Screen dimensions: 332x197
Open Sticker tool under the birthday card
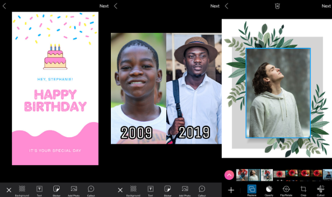pos(56,191)
